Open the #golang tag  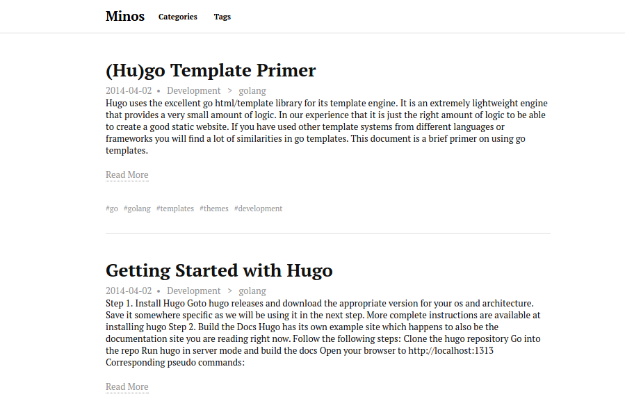(137, 208)
